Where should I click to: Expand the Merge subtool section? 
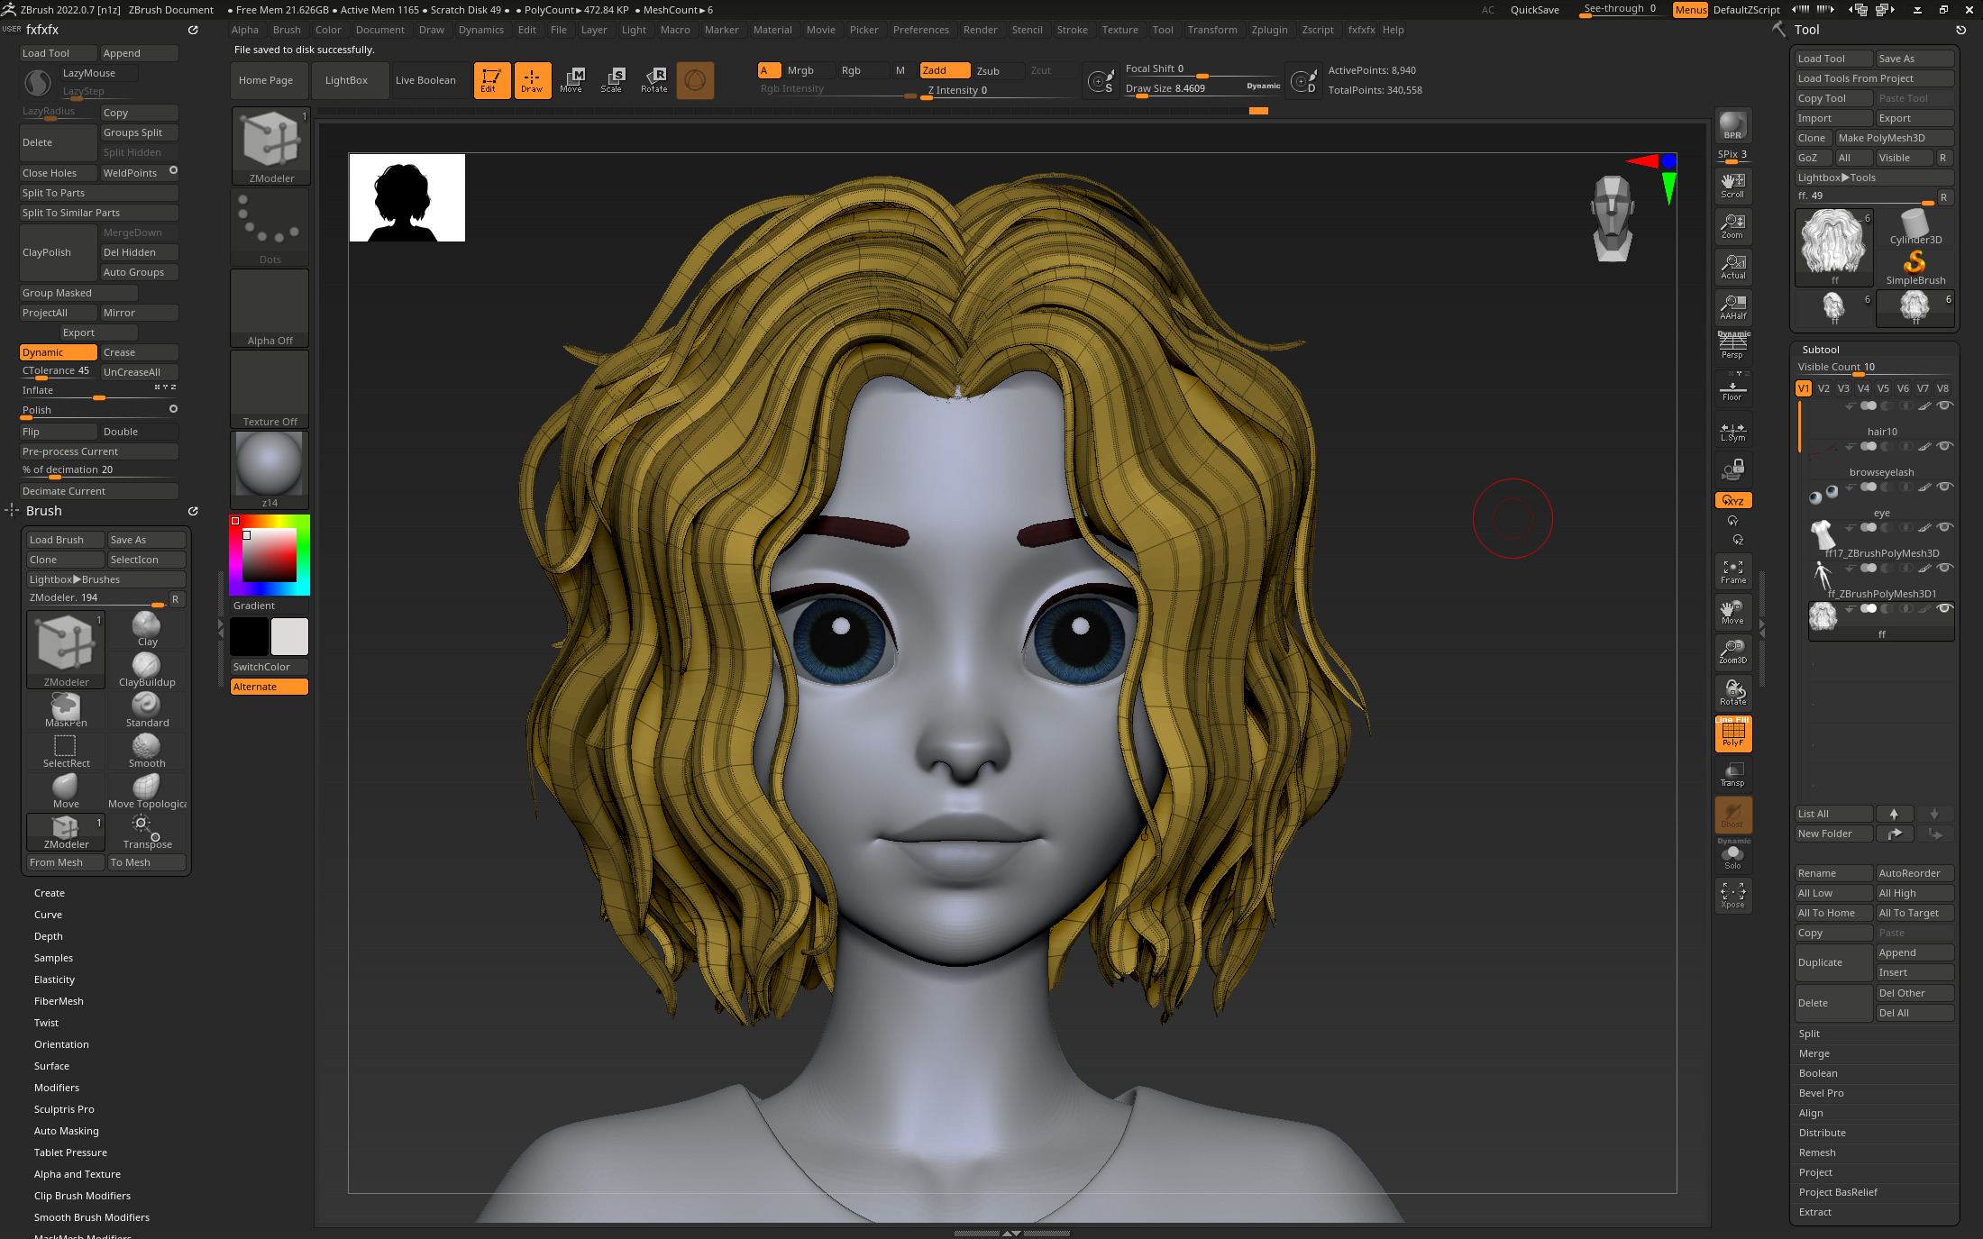1814,1053
